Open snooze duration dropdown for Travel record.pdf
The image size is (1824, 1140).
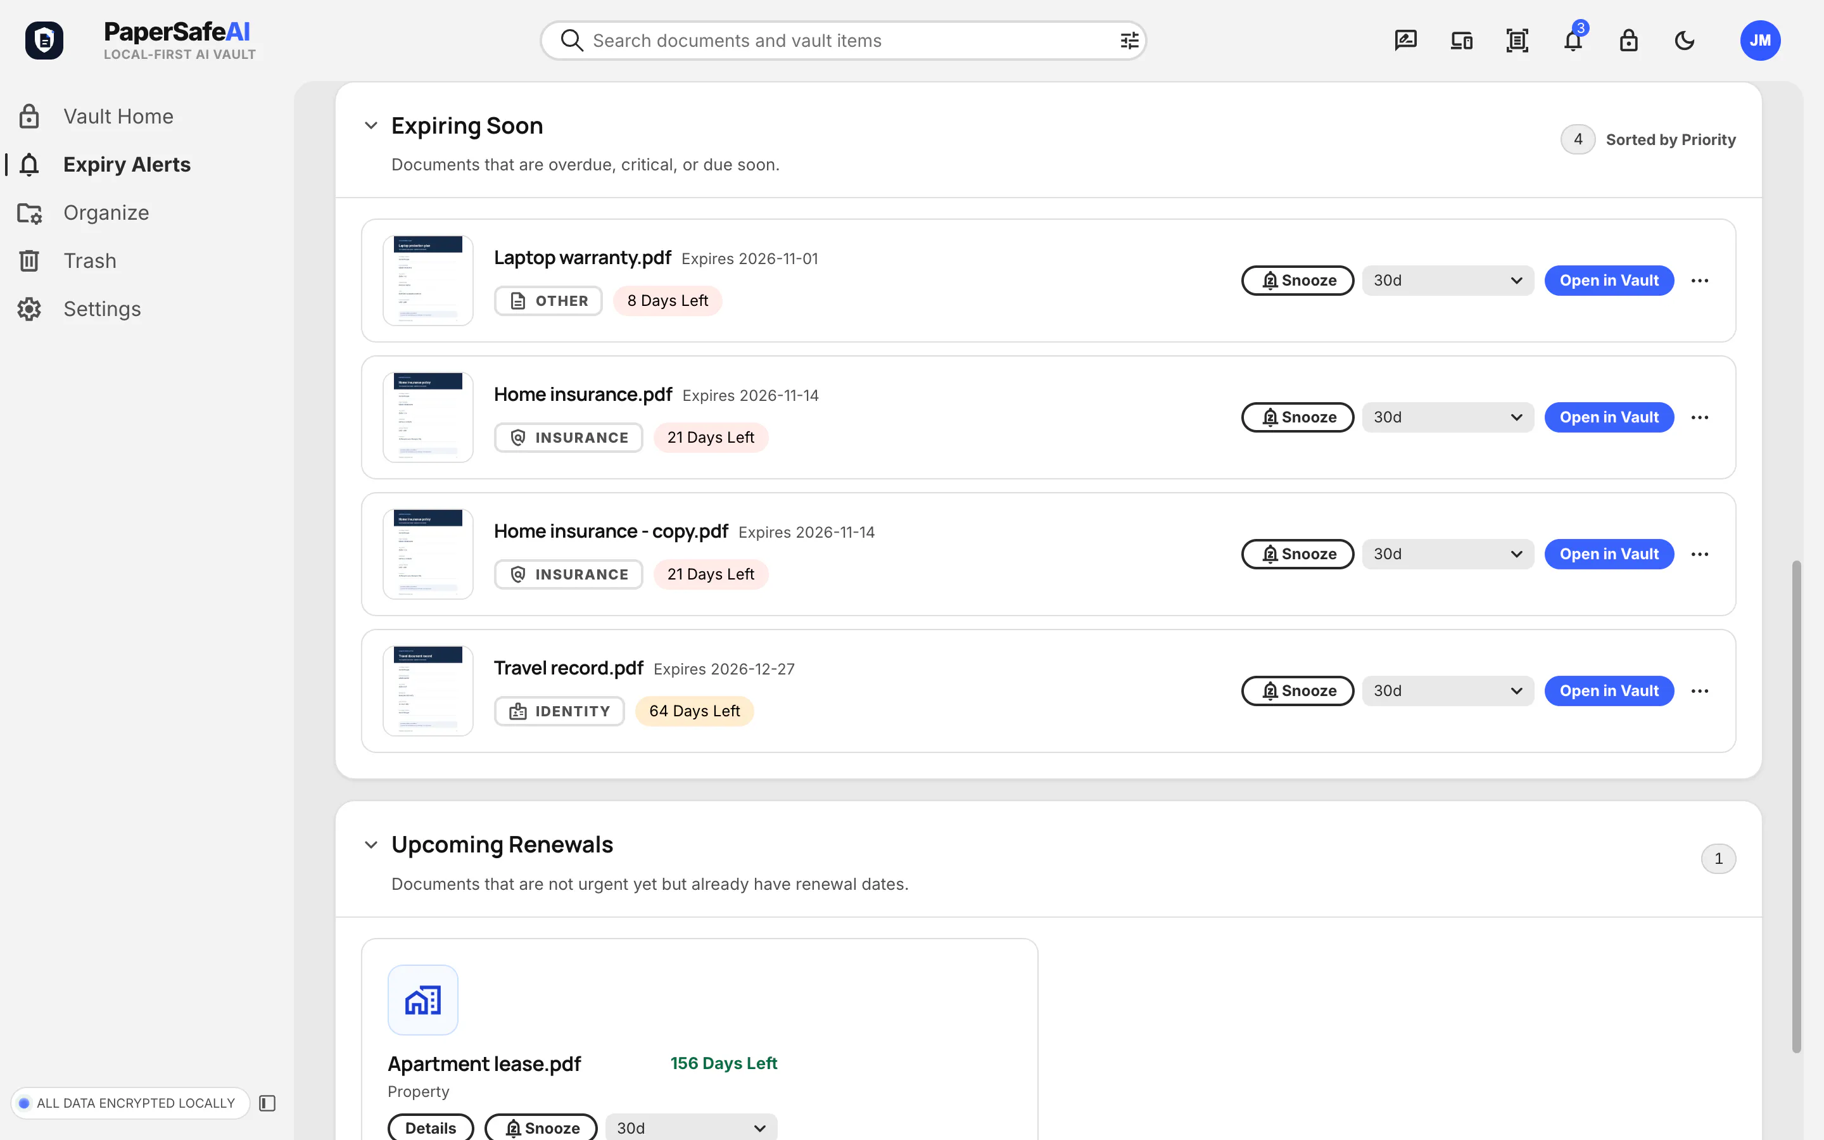(1447, 690)
